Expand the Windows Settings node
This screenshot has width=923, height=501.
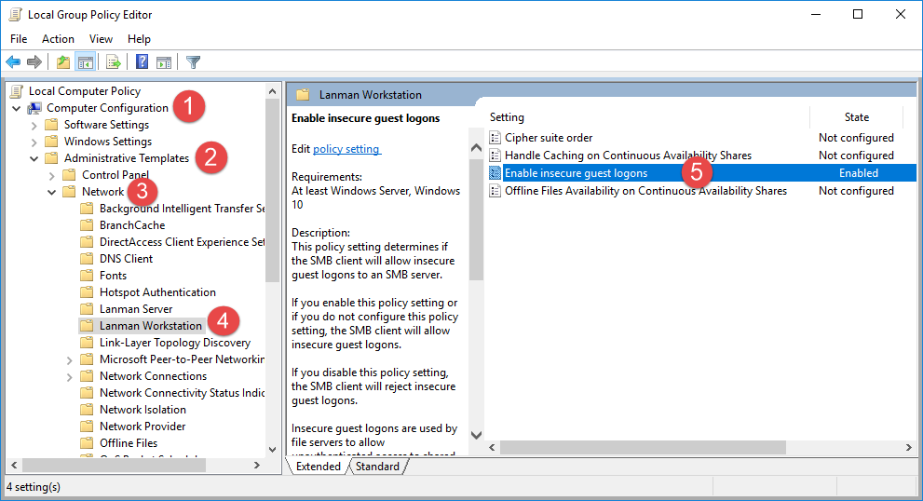34,142
